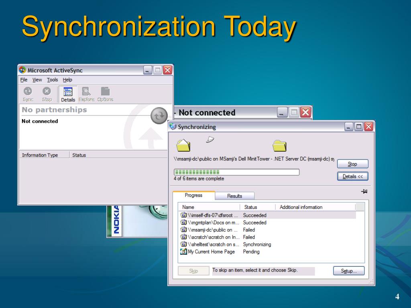
Task: Click the My Current Home Page icon
Action: point(183,251)
